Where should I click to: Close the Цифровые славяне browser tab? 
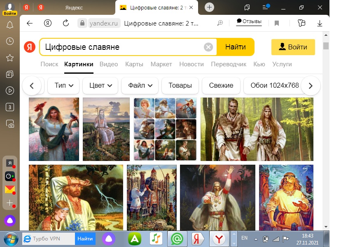191,7
